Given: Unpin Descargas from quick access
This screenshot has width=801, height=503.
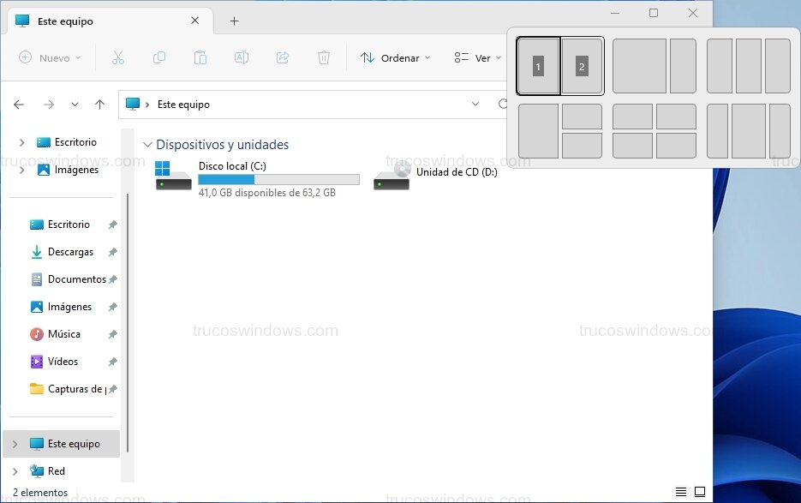Looking at the screenshot, I should (112, 251).
